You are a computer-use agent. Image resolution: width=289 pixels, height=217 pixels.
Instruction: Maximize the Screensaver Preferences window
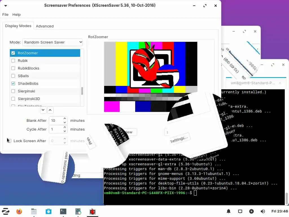point(205,6)
